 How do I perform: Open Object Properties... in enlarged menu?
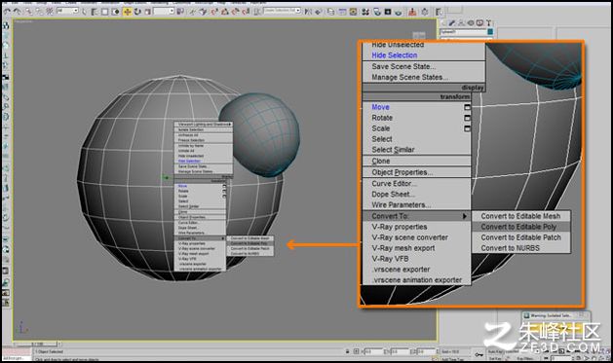402,172
